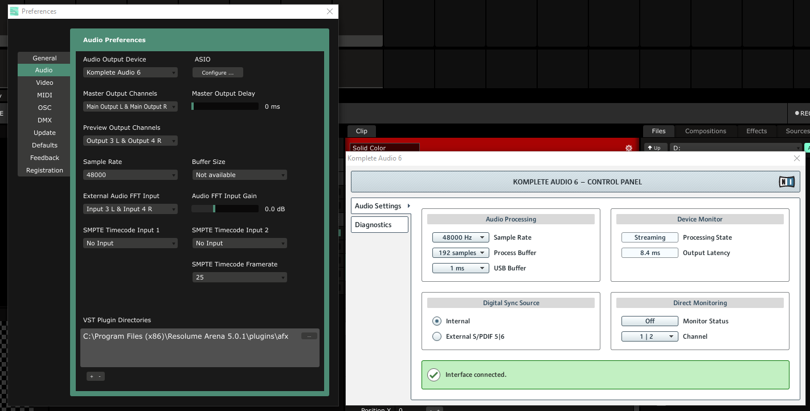Click the browse ellipsis button for the plugin path
The height and width of the screenshot is (411, 810).
pyautogui.click(x=309, y=336)
